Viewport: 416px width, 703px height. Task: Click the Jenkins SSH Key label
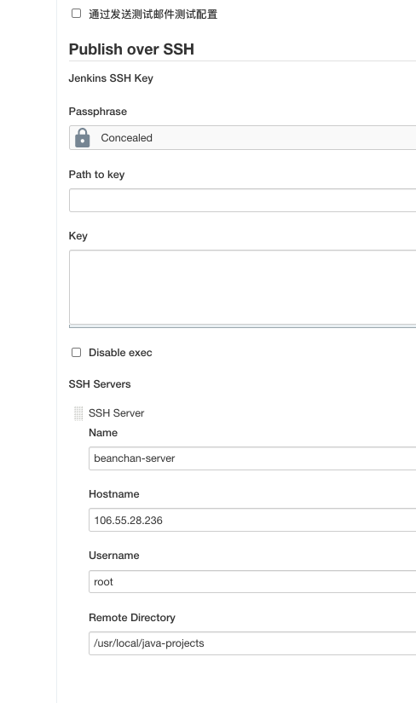111,78
